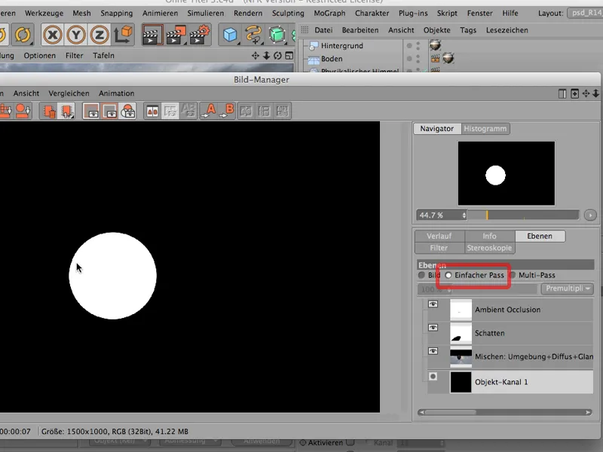Click first eye display icon in Bild-Manager toolbar
This screenshot has width=603, height=452.
(92, 111)
